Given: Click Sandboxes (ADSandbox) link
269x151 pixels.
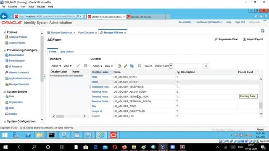Looking at the screenshot, I should [209, 22].
